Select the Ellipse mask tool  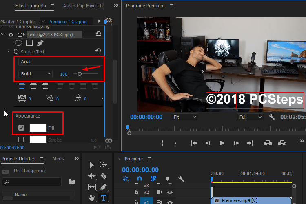point(18,43)
